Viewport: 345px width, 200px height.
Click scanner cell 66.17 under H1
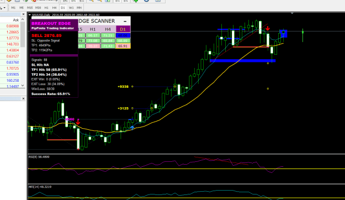tap(93, 35)
